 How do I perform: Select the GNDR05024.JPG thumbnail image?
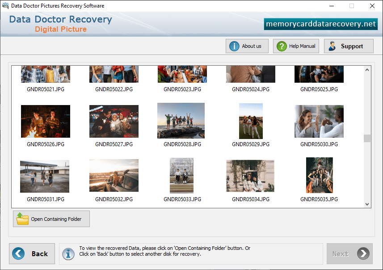point(251,74)
